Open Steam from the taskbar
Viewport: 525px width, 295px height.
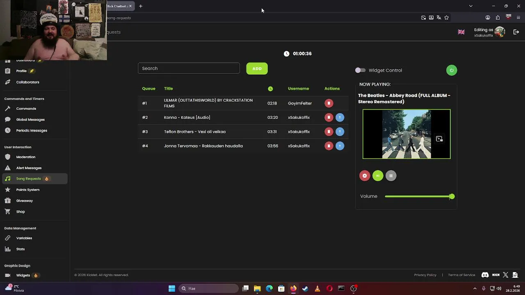305,288
